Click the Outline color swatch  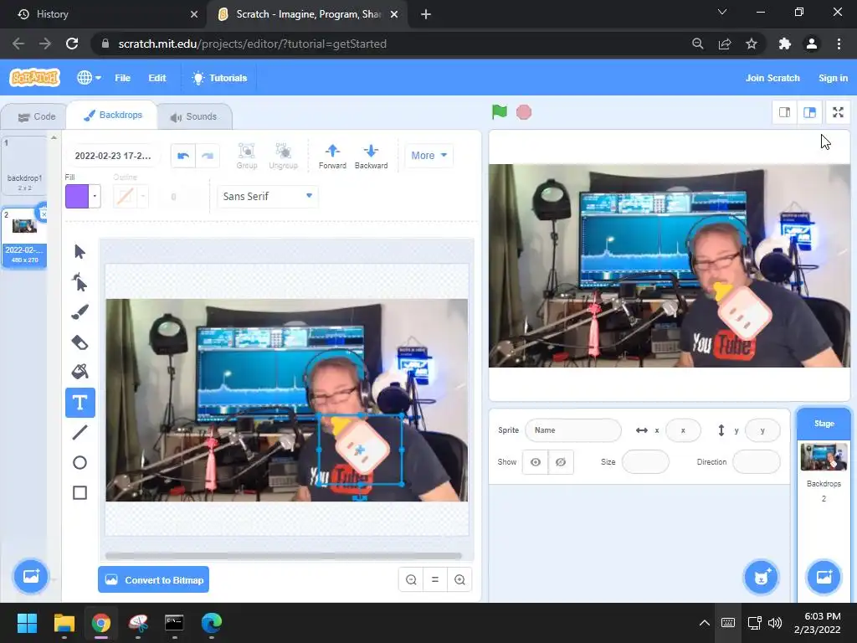pos(126,196)
